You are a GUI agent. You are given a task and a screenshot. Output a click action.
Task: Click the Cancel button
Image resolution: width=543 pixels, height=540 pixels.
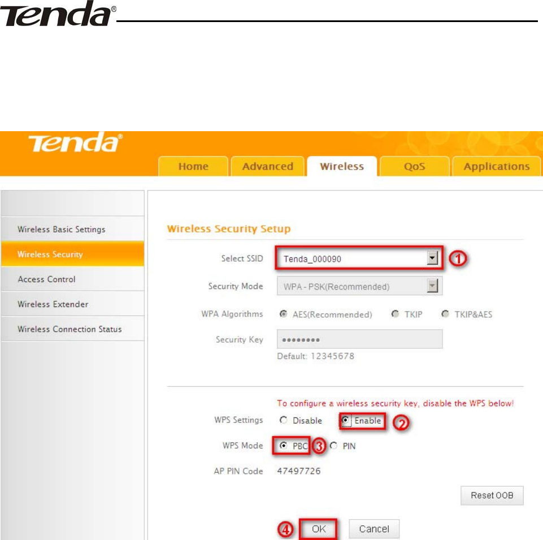pos(374,529)
